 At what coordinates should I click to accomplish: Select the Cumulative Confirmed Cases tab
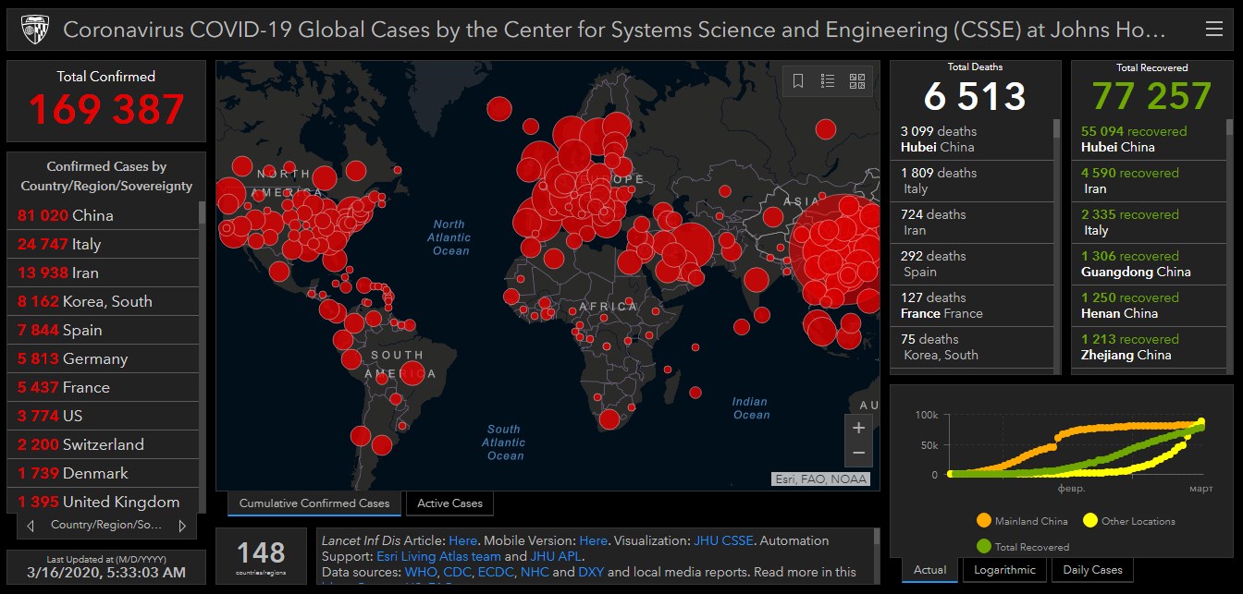coord(314,503)
